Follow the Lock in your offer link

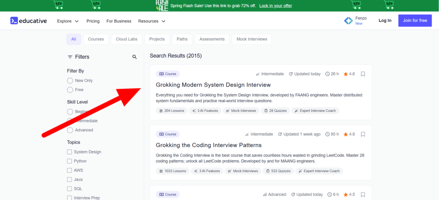276,6
